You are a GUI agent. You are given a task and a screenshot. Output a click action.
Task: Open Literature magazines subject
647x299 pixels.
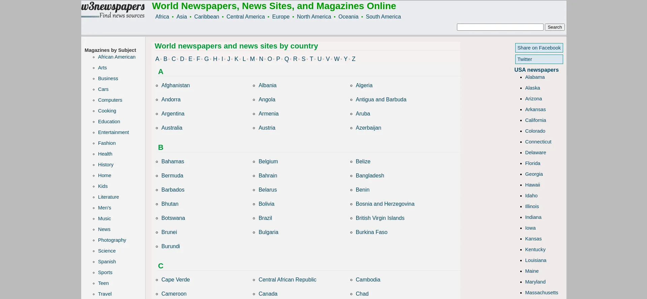tap(109, 197)
